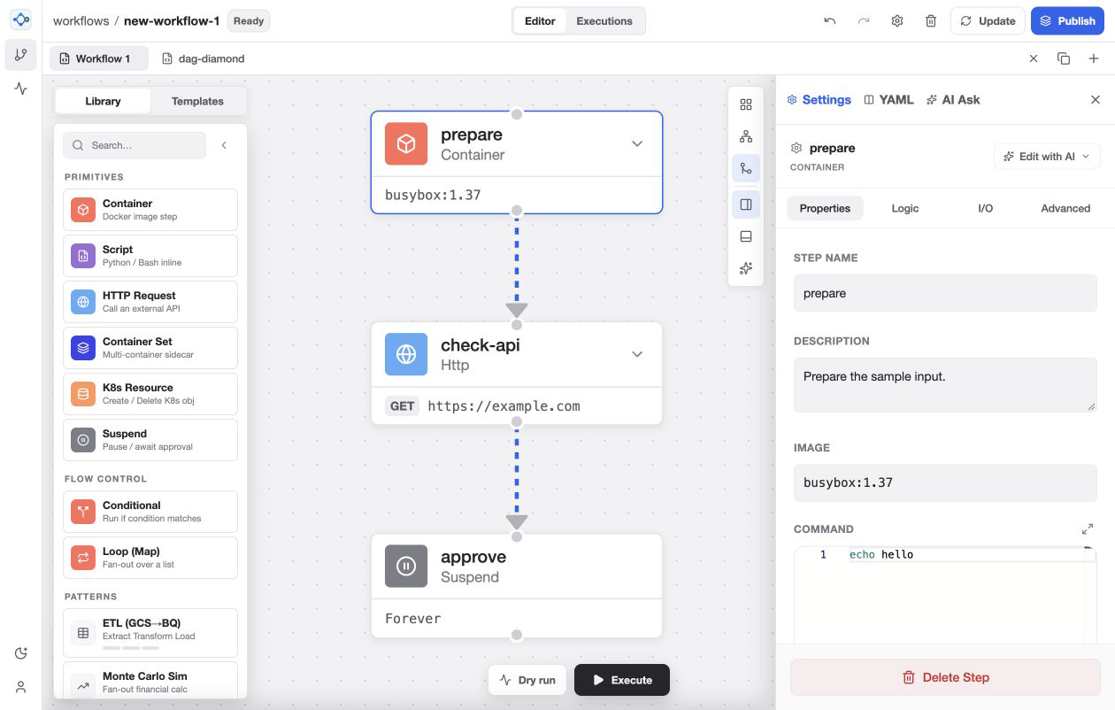The image size is (1115, 710).
Task: Close the settings side panel
Action: click(1096, 100)
